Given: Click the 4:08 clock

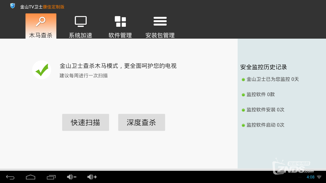Looking at the screenshot, I should 310,177.
